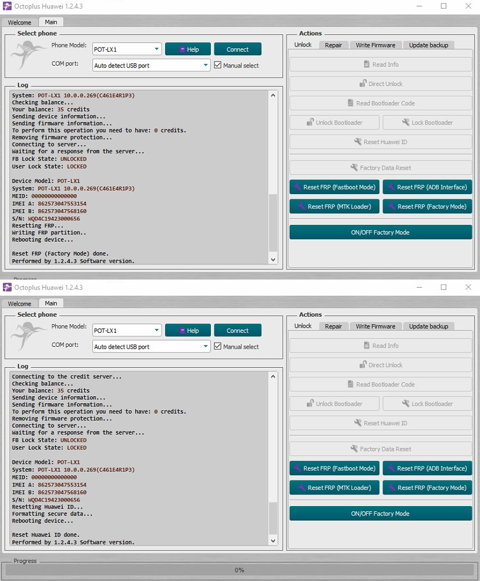The height and width of the screenshot is (581, 480).
Task: Click Reset FRP (MTK Loader) in bottom window
Action: click(x=334, y=487)
